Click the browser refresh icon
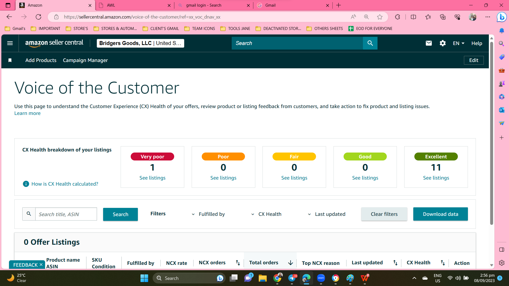Image resolution: width=509 pixels, height=286 pixels. [38, 17]
